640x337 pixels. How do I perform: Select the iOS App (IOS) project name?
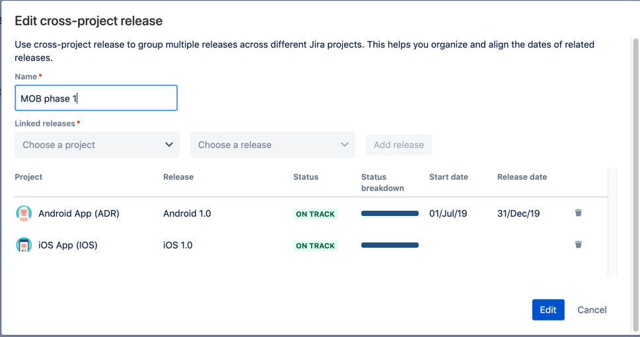[x=68, y=245]
